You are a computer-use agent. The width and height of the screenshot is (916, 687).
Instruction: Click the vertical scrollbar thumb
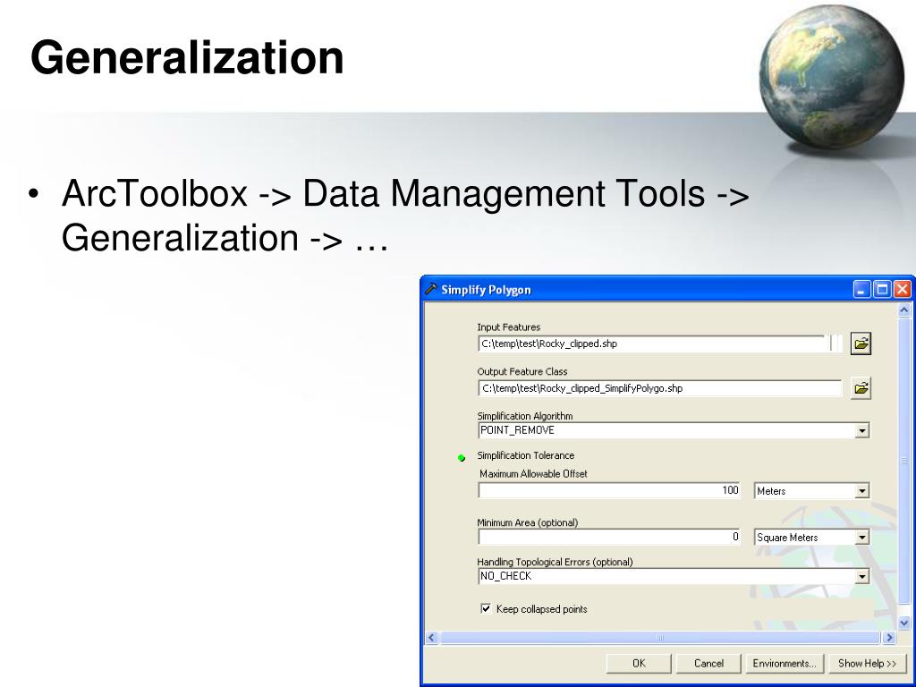pyautogui.click(x=903, y=461)
